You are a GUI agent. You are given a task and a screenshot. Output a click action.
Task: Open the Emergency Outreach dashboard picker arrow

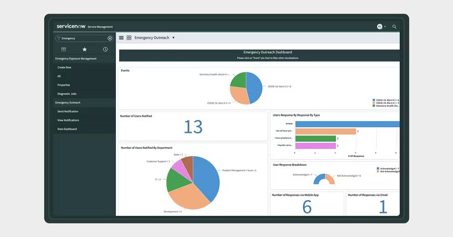pyautogui.click(x=173, y=38)
